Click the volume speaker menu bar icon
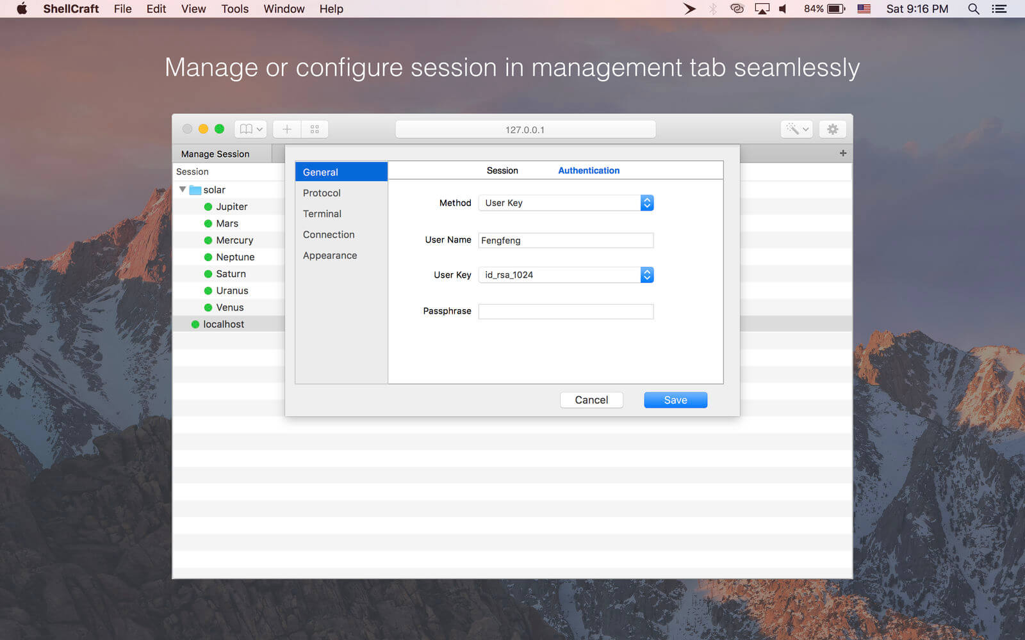Image resolution: width=1025 pixels, height=640 pixels. point(783,9)
